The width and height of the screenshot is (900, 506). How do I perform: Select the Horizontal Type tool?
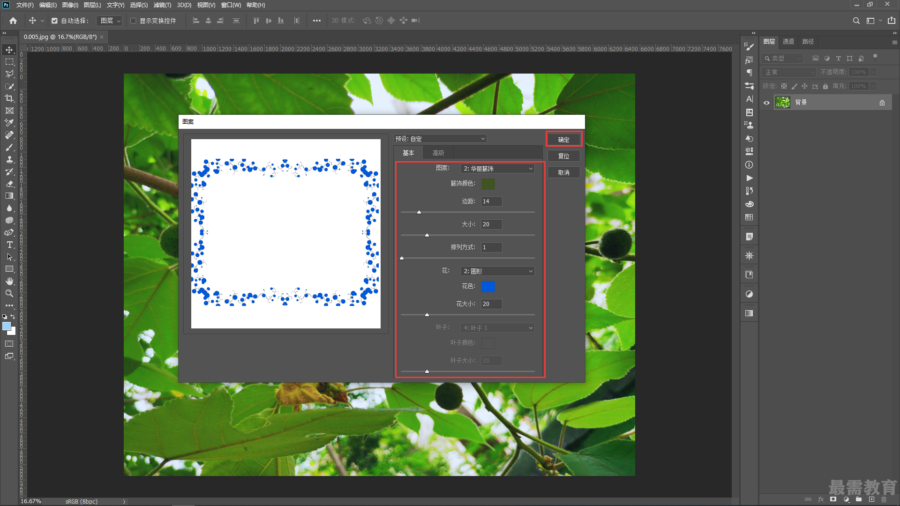click(9, 245)
